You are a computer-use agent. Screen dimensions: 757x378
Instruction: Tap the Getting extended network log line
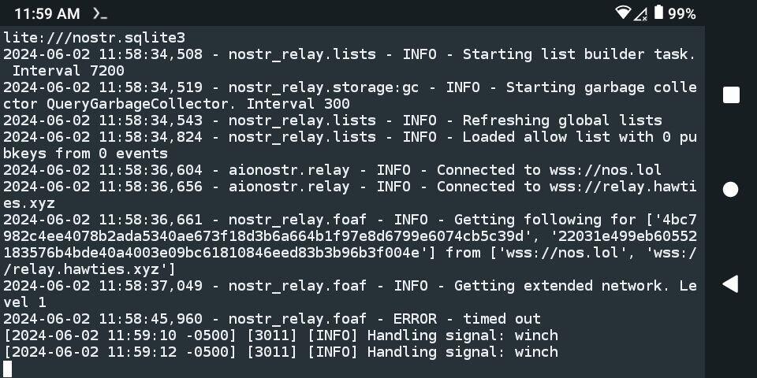point(349,294)
